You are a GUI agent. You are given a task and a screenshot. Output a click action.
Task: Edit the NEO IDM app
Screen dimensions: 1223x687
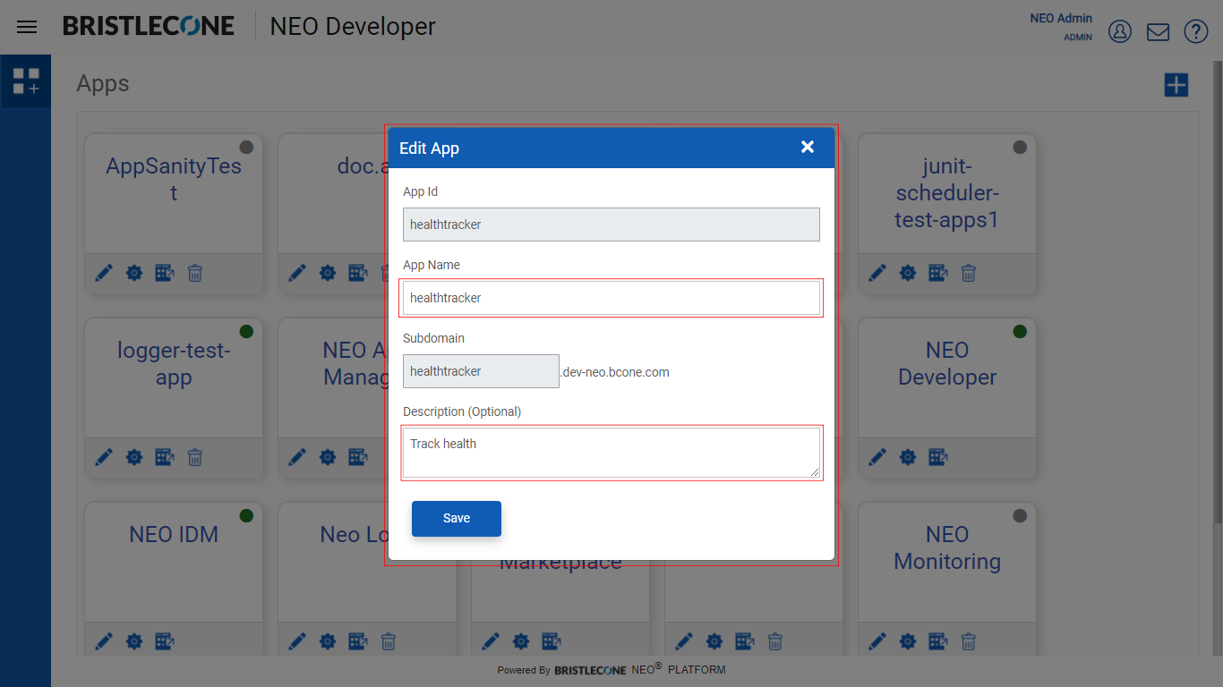click(x=104, y=641)
